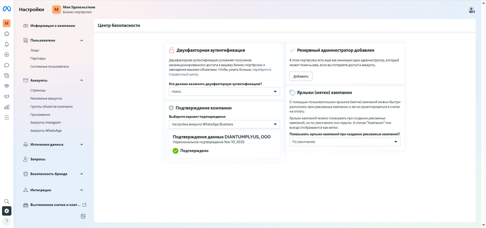Open notifications bell icon
This screenshot has width=486, height=228.
tap(7, 44)
